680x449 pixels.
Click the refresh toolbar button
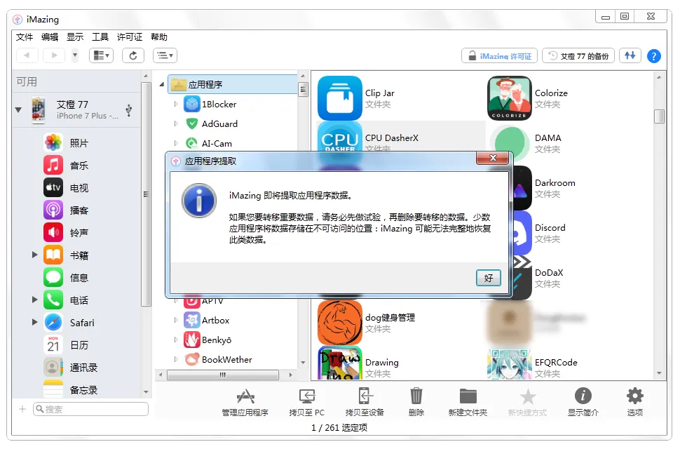click(133, 55)
